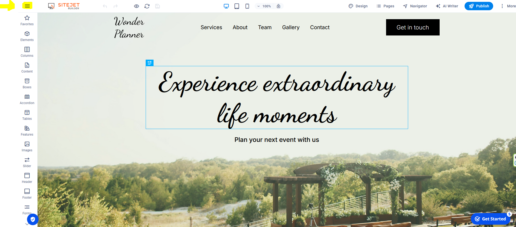Switch to mobile device view
516x227 pixels.
[x=247, y=6]
